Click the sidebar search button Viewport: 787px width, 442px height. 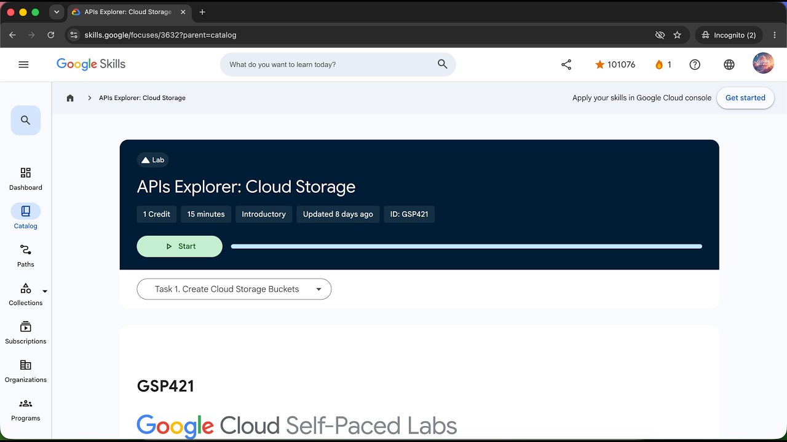coord(26,120)
